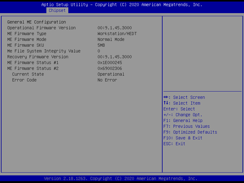This screenshot has width=244, height=183.
Task: Click the recovery firmware version value
Action: tap(115, 57)
